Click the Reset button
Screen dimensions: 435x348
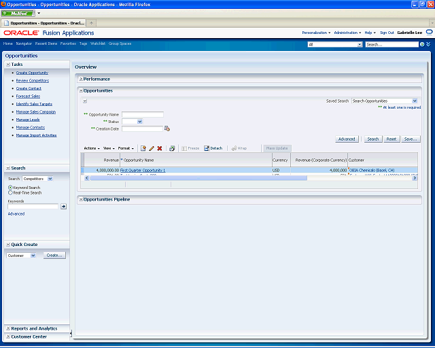click(391, 139)
